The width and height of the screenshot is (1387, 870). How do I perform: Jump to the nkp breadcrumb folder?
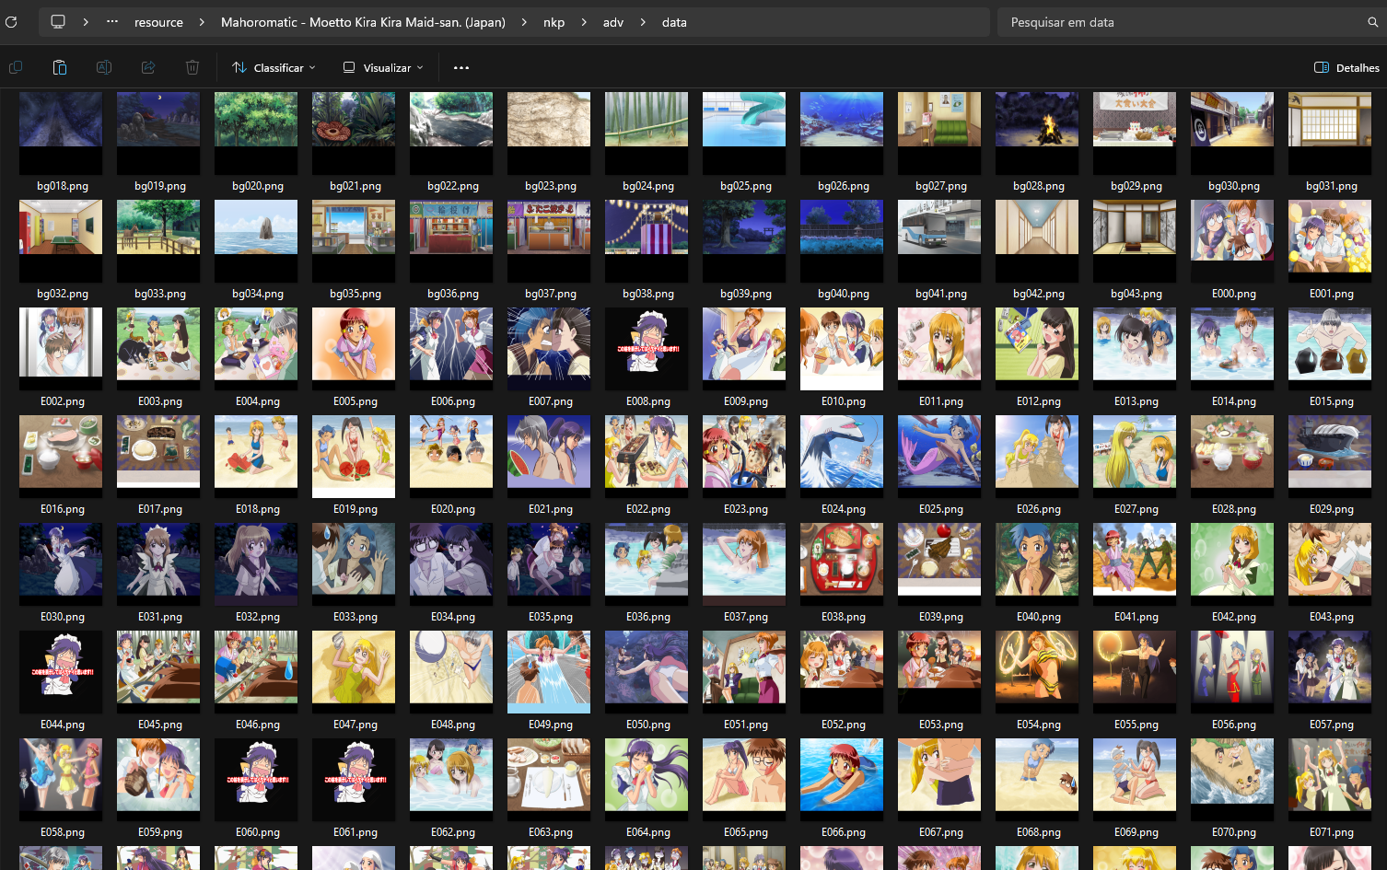(x=554, y=22)
